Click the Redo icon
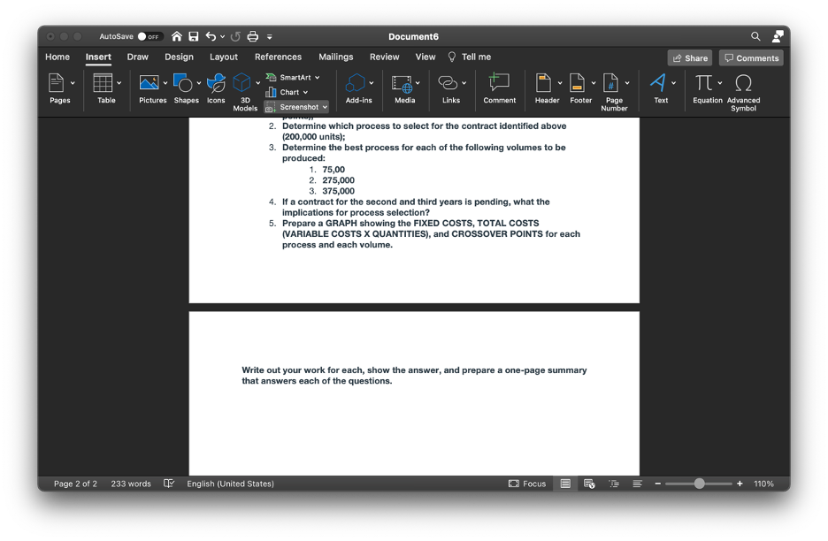 [x=235, y=36]
